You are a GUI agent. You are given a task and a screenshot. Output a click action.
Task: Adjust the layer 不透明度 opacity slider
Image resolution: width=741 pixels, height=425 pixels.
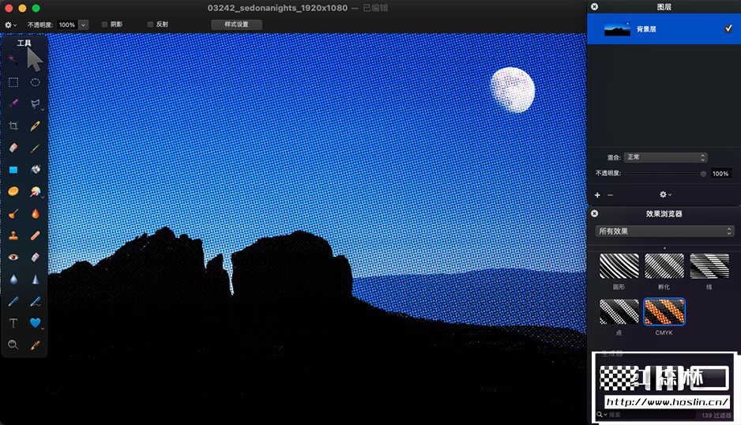pos(665,174)
